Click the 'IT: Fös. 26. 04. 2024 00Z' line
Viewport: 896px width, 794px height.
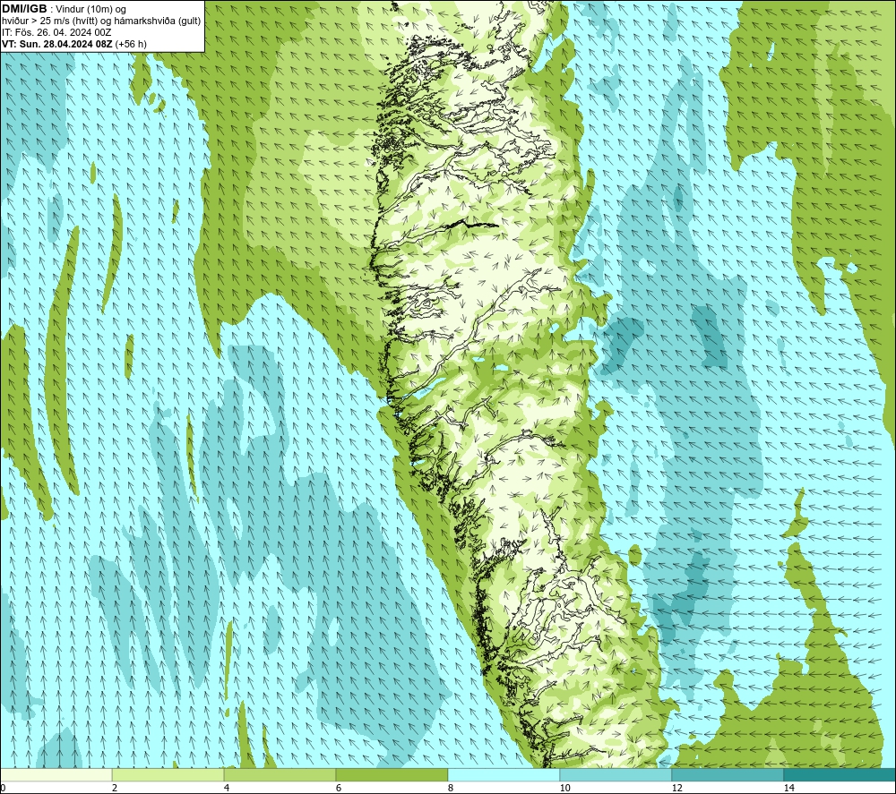pyautogui.click(x=56, y=32)
